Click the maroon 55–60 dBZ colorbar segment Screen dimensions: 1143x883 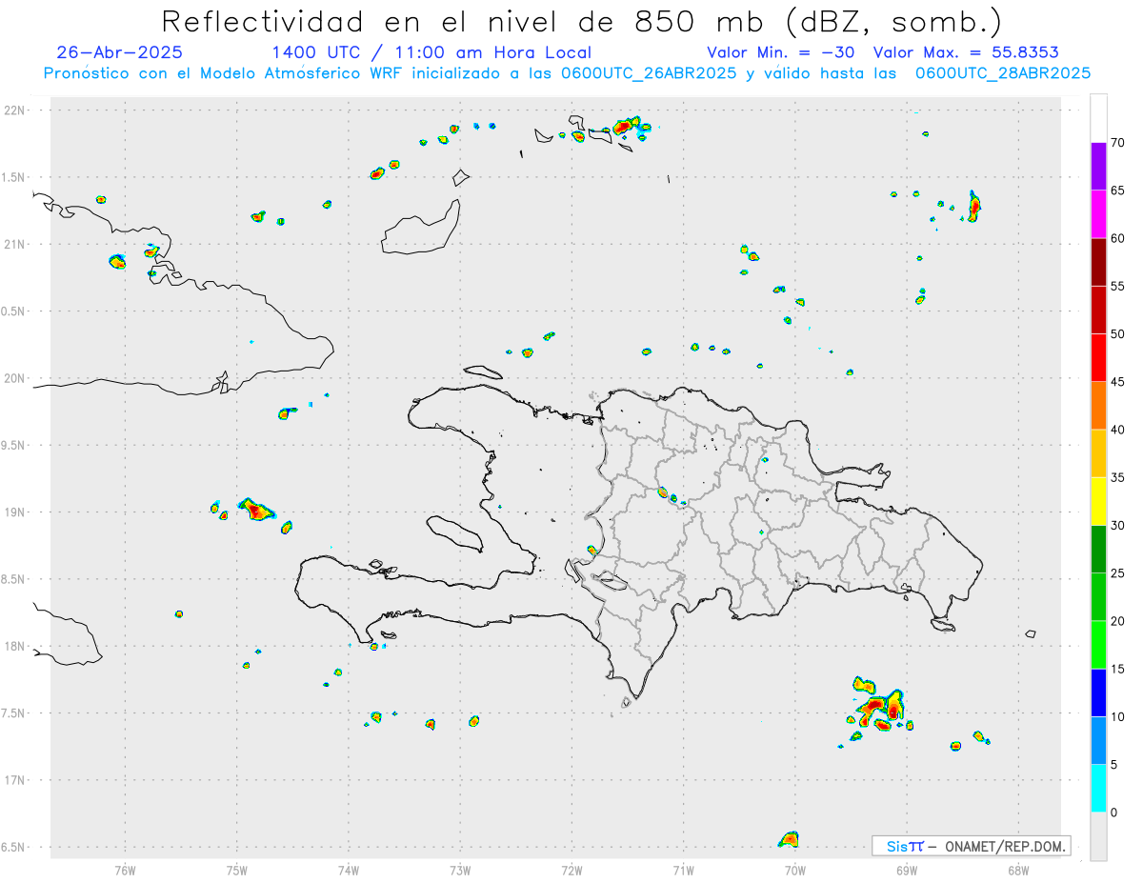(x=1098, y=262)
